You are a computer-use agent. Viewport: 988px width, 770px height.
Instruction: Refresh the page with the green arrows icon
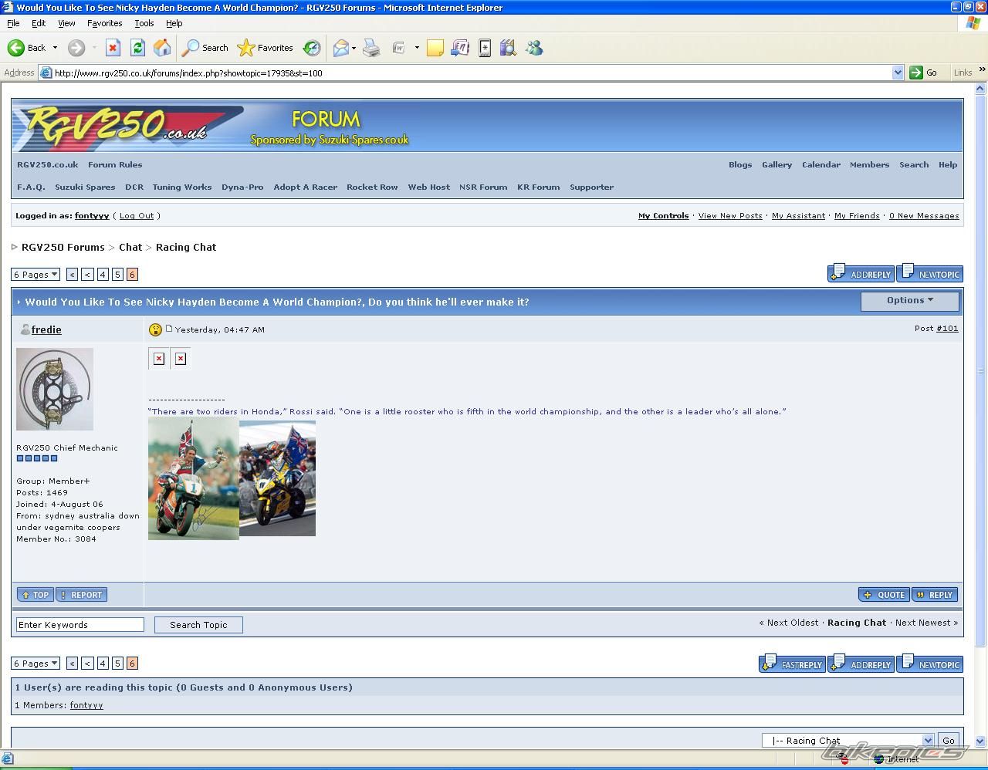(x=137, y=48)
